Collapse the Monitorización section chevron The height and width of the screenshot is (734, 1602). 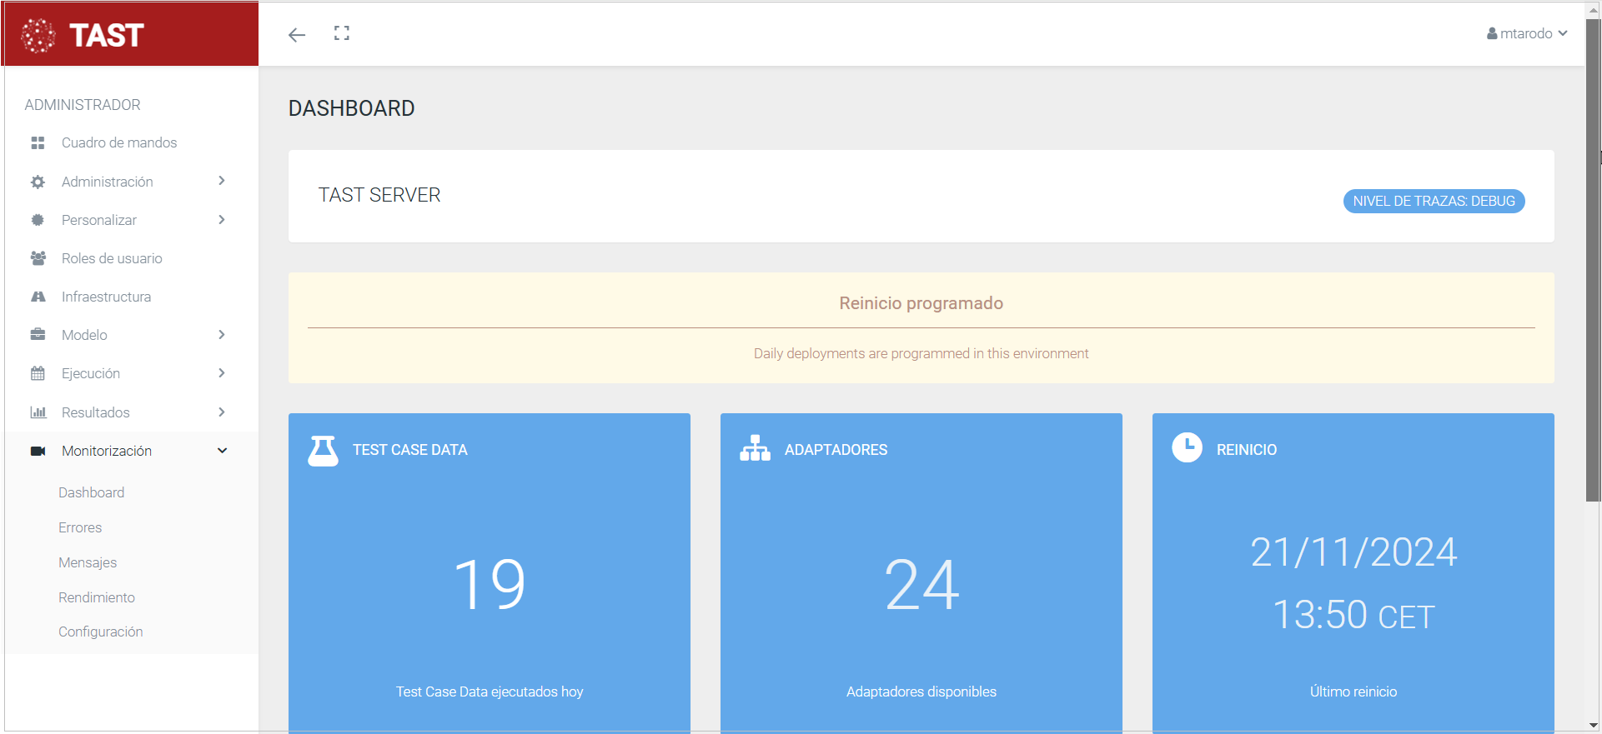pyautogui.click(x=222, y=451)
